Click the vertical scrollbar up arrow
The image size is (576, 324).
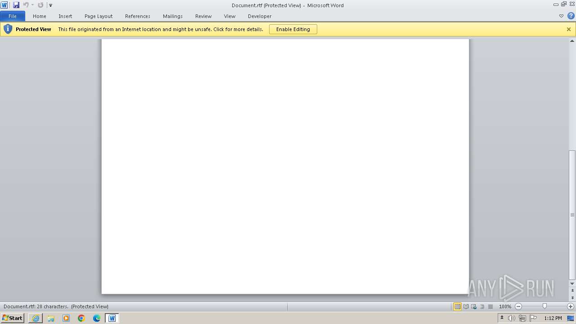pyautogui.click(x=572, y=41)
